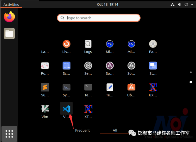Open the Text Editor pencil icon app
This screenshot has height=142, width=196.
(x=110, y=87)
